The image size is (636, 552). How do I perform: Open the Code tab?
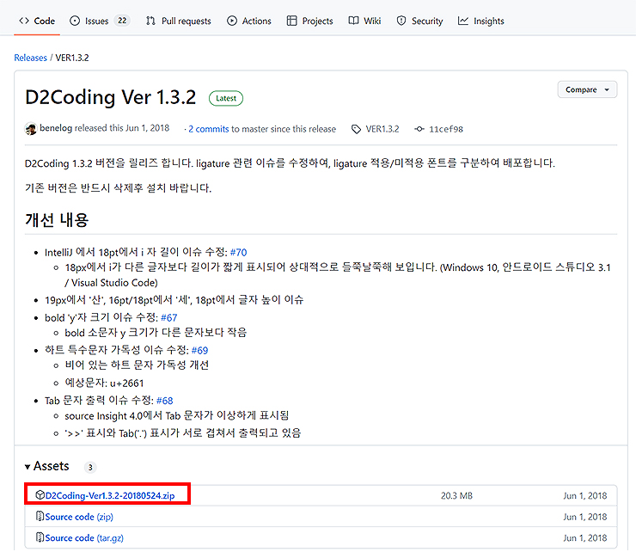[x=37, y=21]
